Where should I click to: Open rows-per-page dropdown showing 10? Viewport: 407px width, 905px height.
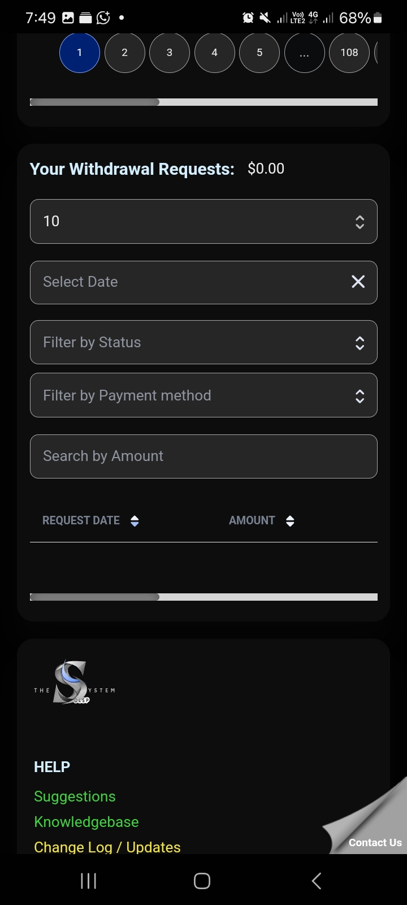203,222
